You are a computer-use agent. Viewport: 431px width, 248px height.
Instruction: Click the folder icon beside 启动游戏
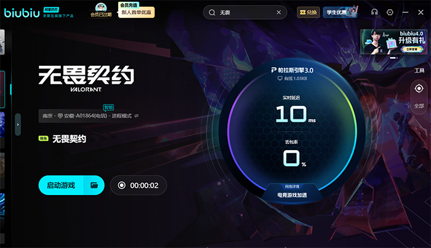pyautogui.click(x=94, y=185)
